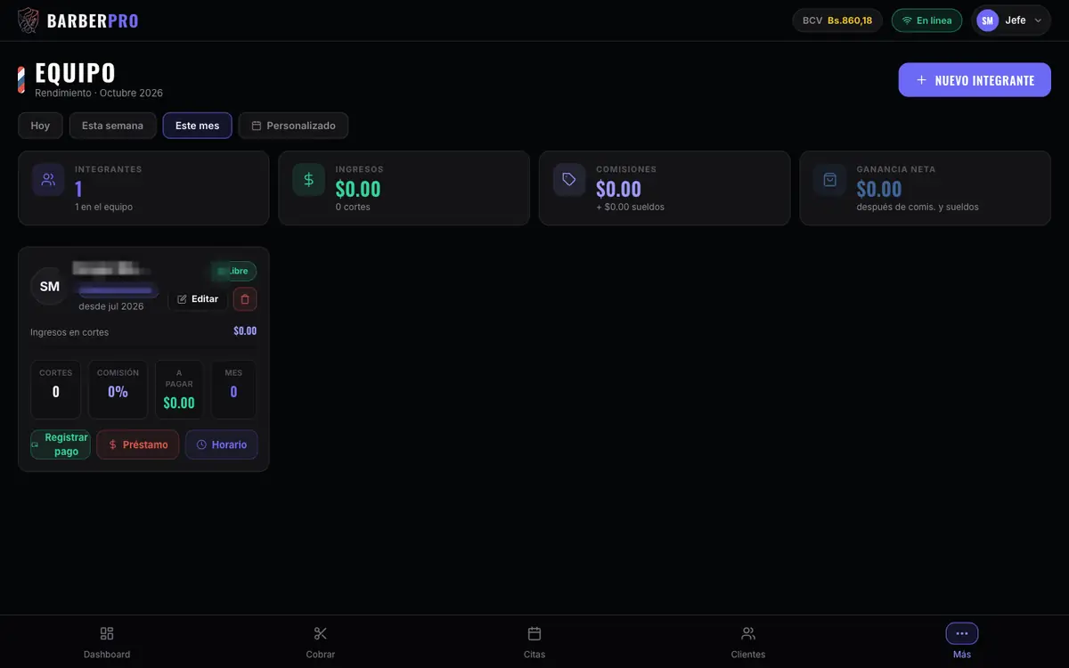The image size is (1069, 668).
Task: Click the Ingresos dollar icon
Action: click(308, 179)
